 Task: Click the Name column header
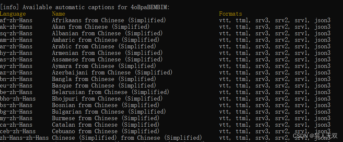coord(58,14)
